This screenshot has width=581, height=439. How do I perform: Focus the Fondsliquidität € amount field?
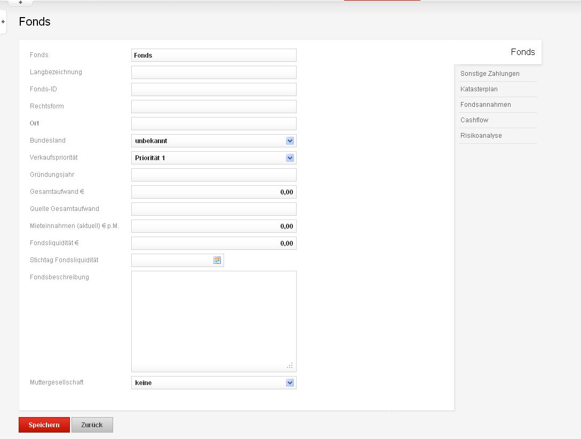pos(214,243)
